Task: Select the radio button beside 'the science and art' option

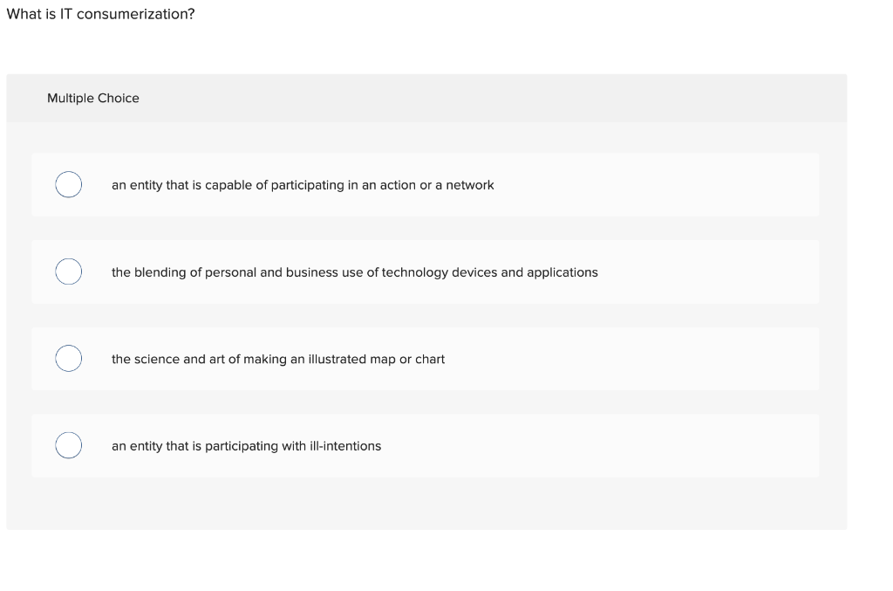Action: pyautogui.click(x=69, y=358)
